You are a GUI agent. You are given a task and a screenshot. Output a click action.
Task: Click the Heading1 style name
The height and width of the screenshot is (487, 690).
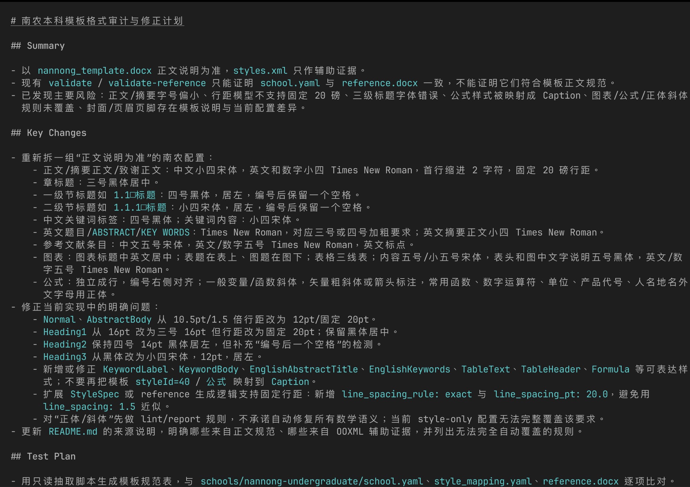point(65,332)
